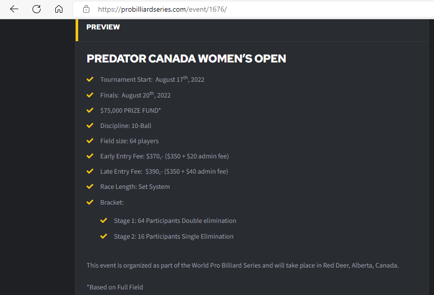
Task: Click the checkmark next to Discipline: 10-Ball
Action: point(90,125)
